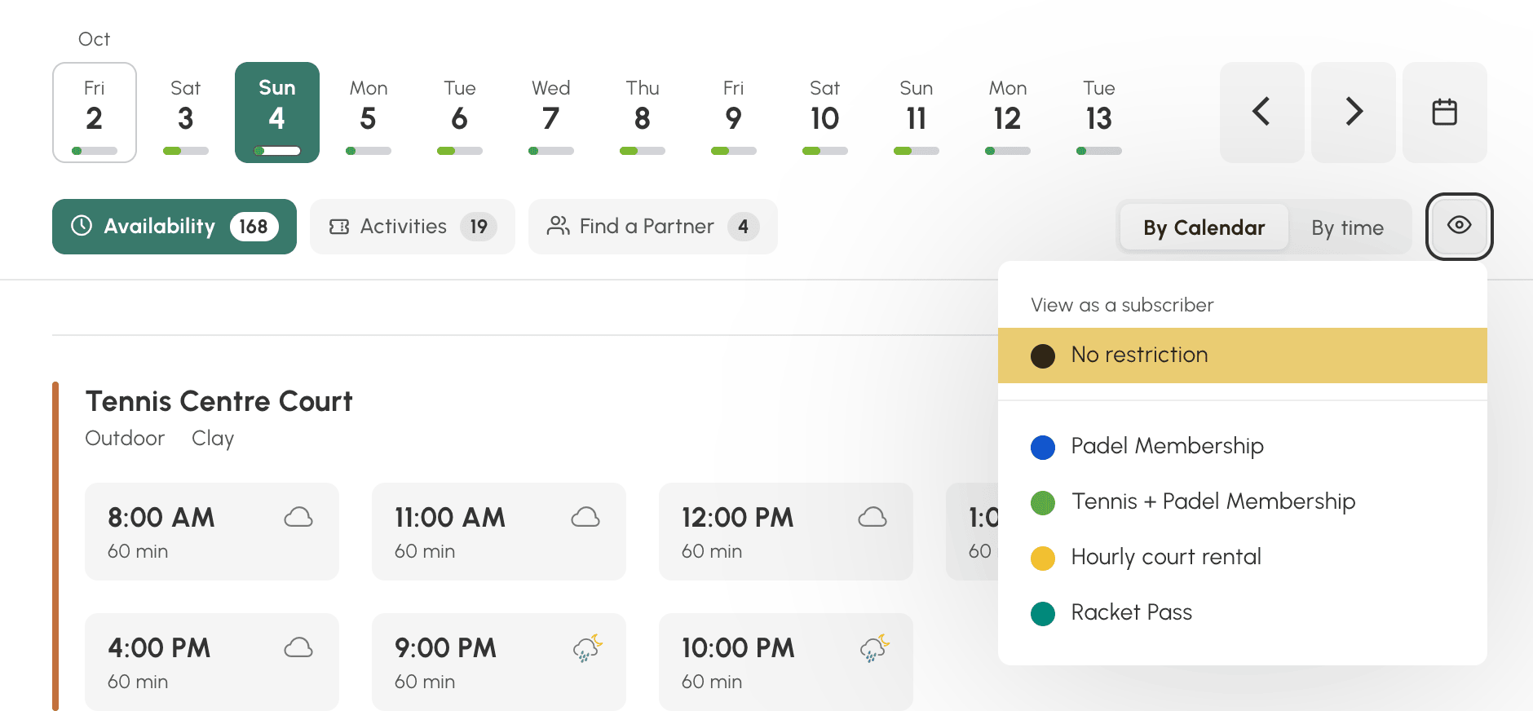The height and width of the screenshot is (711, 1533).
Task: Select date Wed 7
Action: tap(551, 113)
